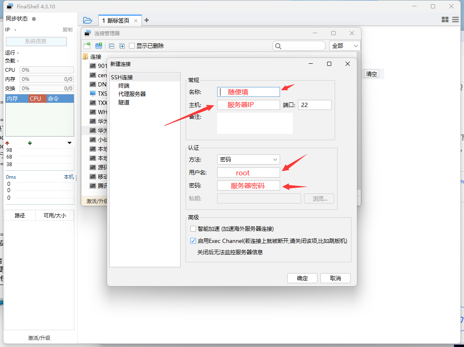Select the terminal icon of the TXX connection
The image size is (464, 347).
(93, 102)
